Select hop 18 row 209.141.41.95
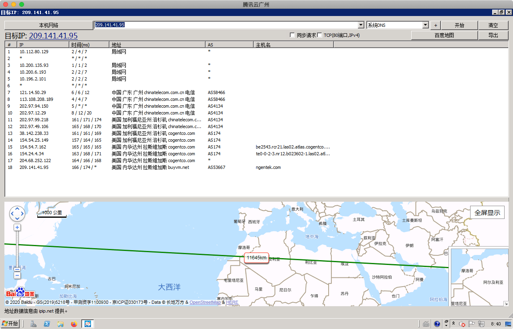This screenshot has height=329, width=513. click(256, 167)
